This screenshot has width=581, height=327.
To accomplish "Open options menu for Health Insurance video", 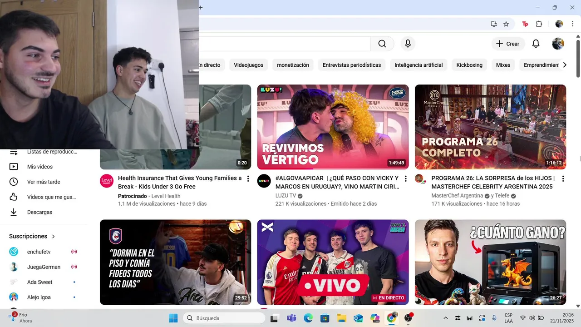I will point(248,179).
